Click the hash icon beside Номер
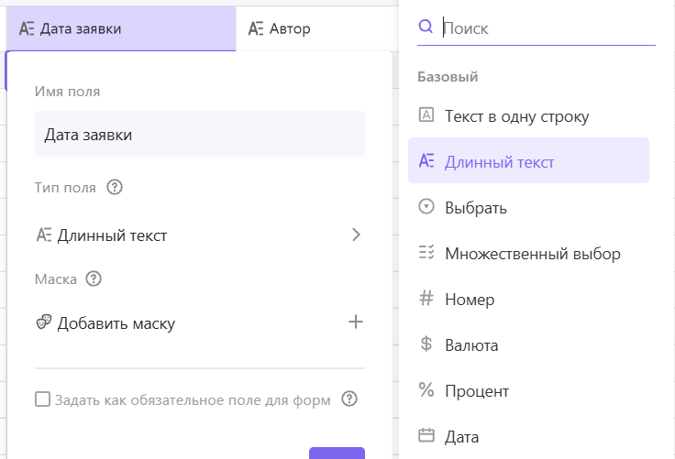Image resolution: width=675 pixels, height=459 pixels. click(x=426, y=298)
